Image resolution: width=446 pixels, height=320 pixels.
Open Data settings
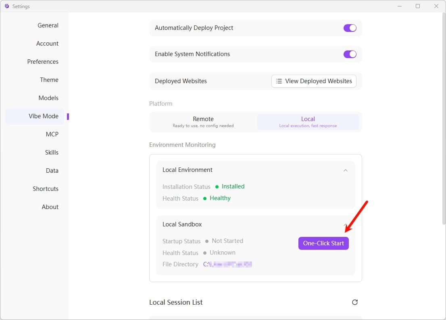coord(52,170)
